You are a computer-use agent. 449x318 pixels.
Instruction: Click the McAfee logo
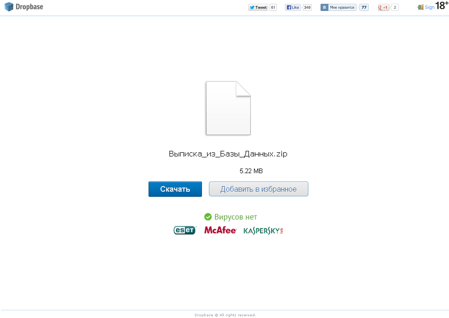pyautogui.click(x=220, y=230)
